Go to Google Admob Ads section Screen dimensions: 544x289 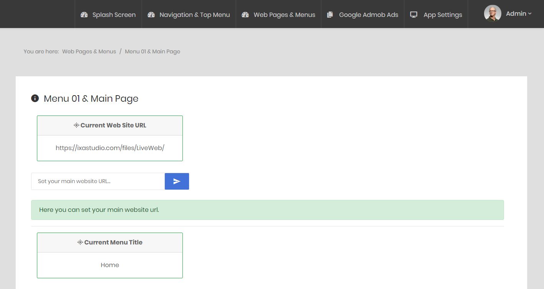[368, 15]
